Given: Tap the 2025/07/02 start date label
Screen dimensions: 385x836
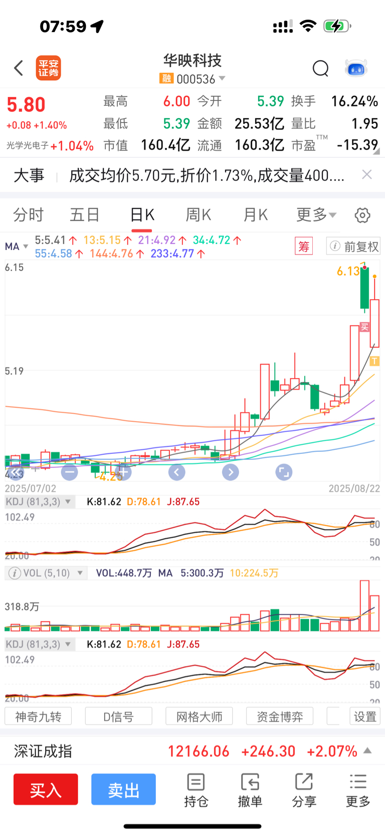Looking at the screenshot, I should click(x=31, y=489).
